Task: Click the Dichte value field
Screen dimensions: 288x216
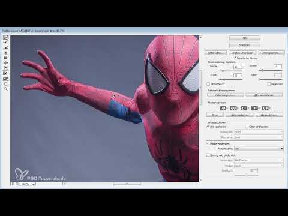Action: [x=278, y=66]
